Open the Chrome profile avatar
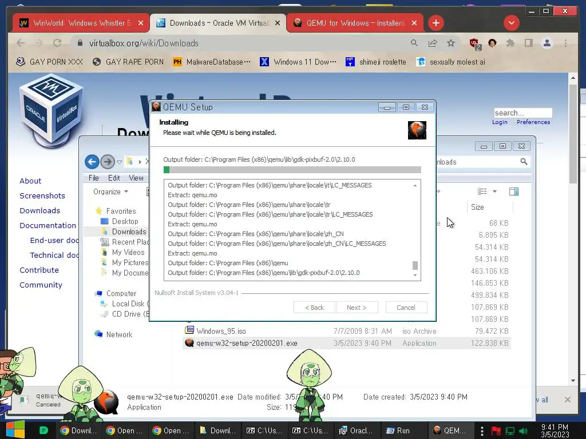Viewport: 586px width, 439px height. coord(547,43)
